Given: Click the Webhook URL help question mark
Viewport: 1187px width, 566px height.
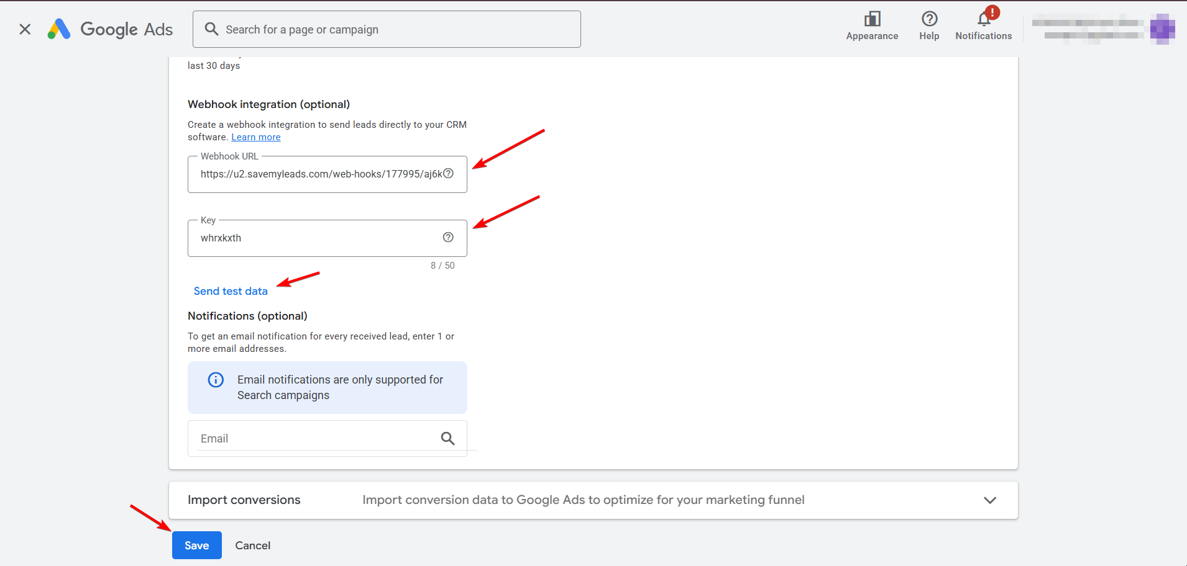Looking at the screenshot, I should click(x=449, y=173).
